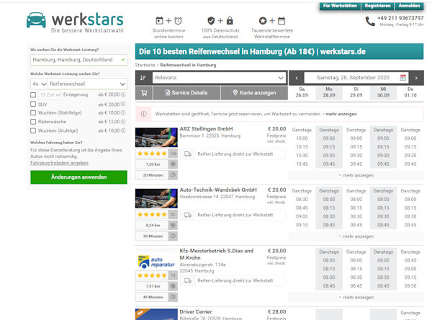Select the Mi 30.09 day tab
The image size is (432, 320).
(383, 92)
